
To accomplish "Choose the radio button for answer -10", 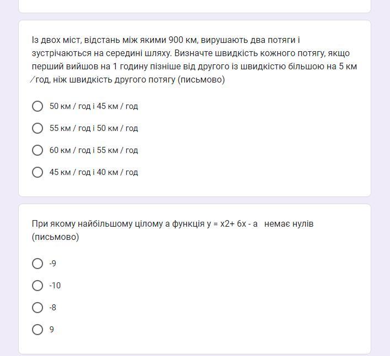I will pyautogui.click(x=38, y=286).
